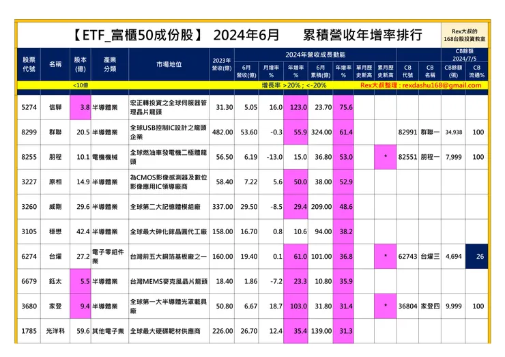This screenshot has width=505, height=357.
Task: Select the Rex大叔的168台股投資教室 badge
Action: pos(465,35)
